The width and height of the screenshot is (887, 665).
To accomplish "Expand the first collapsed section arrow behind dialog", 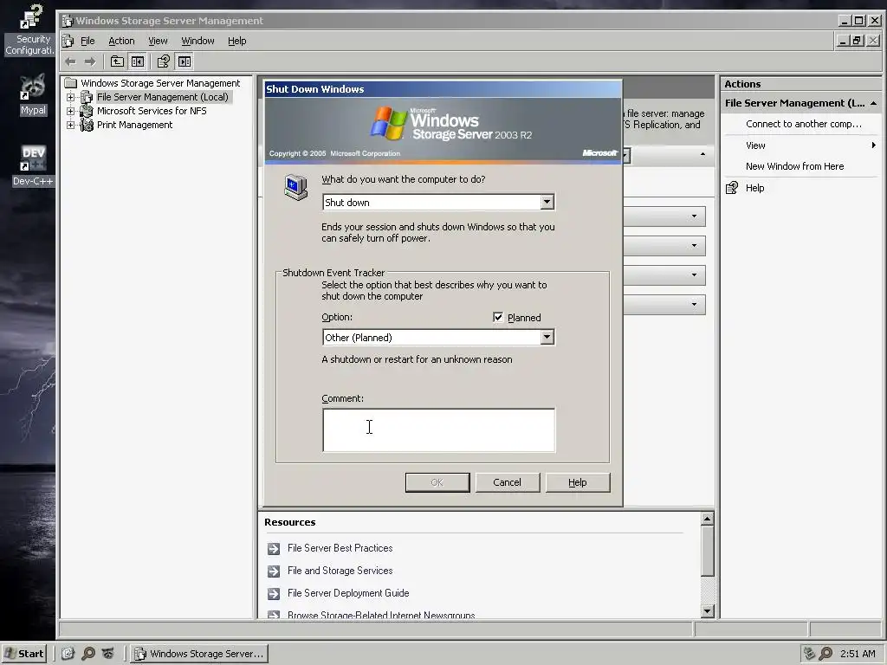I will [694, 216].
